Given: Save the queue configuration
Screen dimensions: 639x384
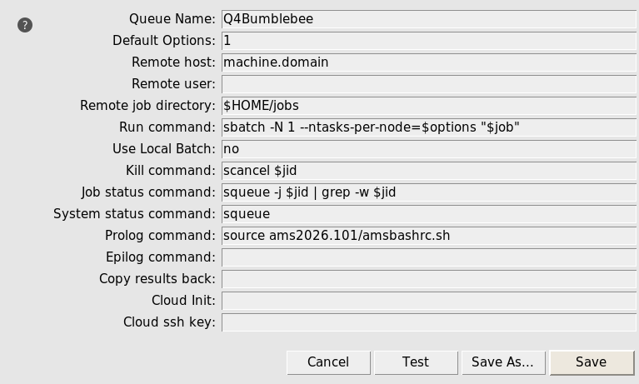Looking at the screenshot, I should (x=591, y=362).
